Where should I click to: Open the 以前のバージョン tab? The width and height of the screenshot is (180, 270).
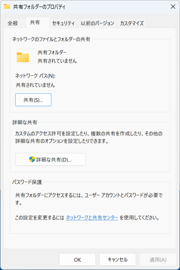coord(97,23)
